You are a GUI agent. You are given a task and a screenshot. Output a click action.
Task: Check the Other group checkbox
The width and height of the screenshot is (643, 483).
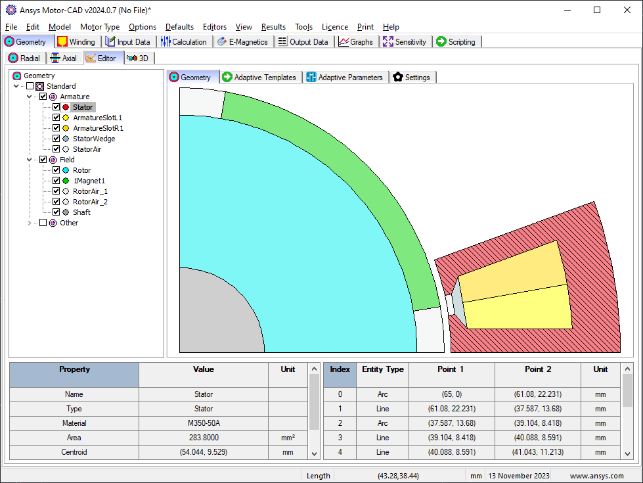coord(43,223)
